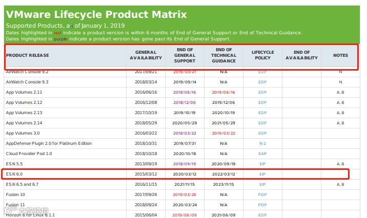The image size is (367, 218).
Task: Click the date 2018/09/24 for Fusion 11
Action: [146, 205]
